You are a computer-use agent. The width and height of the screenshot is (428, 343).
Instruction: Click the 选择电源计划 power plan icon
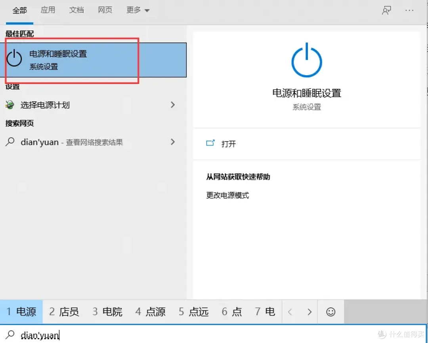tap(10, 105)
